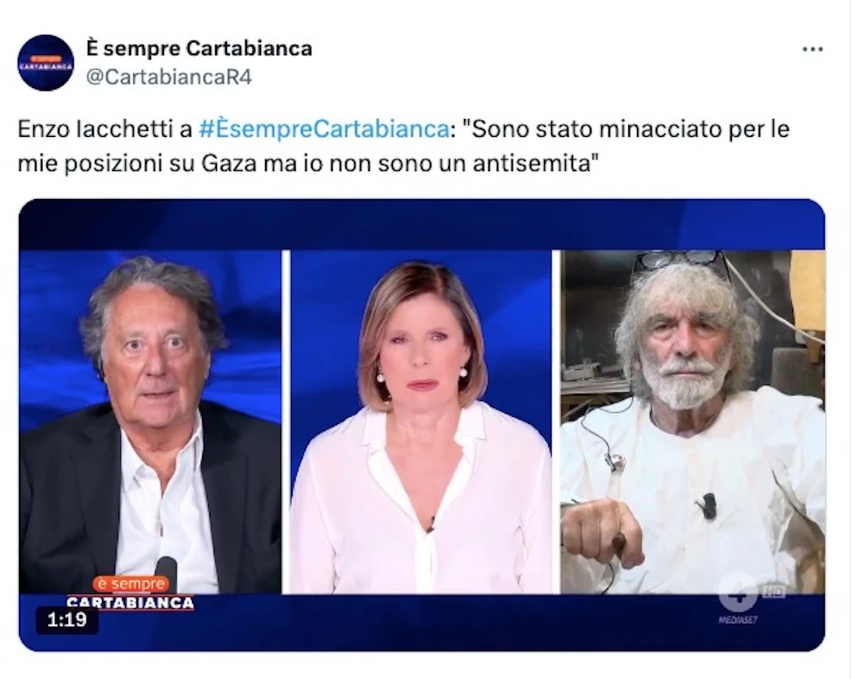This screenshot has height=679, width=851.
Task: Open the @CartabiancaR4 handle link
Action: coord(169,76)
